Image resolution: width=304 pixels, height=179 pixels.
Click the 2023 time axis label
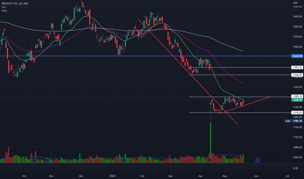pyautogui.click(x=113, y=176)
